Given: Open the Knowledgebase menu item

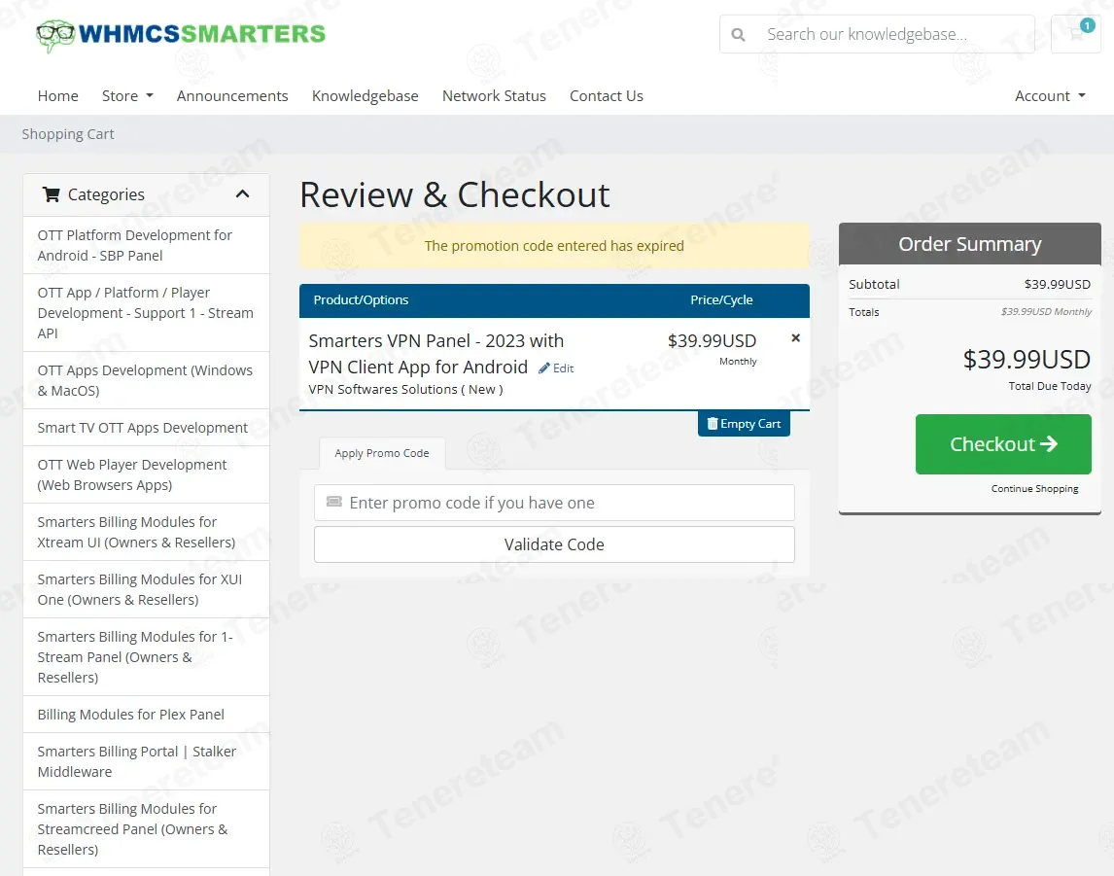Looking at the screenshot, I should point(366,96).
